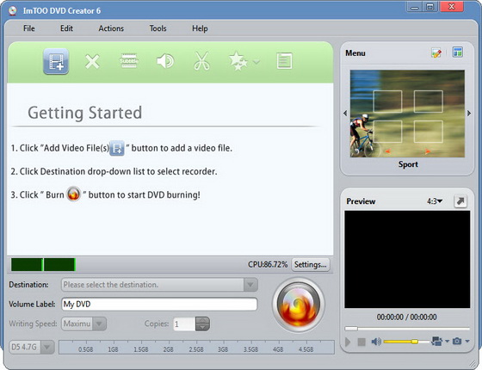Open the D5 4.7G disc size dropdown
Image resolution: width=482 pixels, height=370 pixels.
[x=32, y=348]
